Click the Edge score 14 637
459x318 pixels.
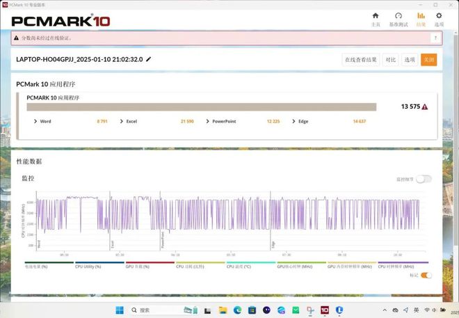coord(359,121)
